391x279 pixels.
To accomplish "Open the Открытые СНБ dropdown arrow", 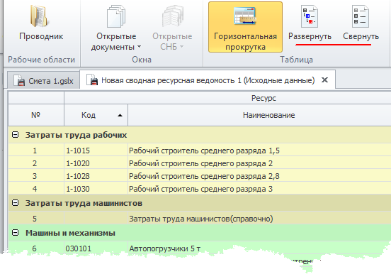I will [x=181, y=47].
